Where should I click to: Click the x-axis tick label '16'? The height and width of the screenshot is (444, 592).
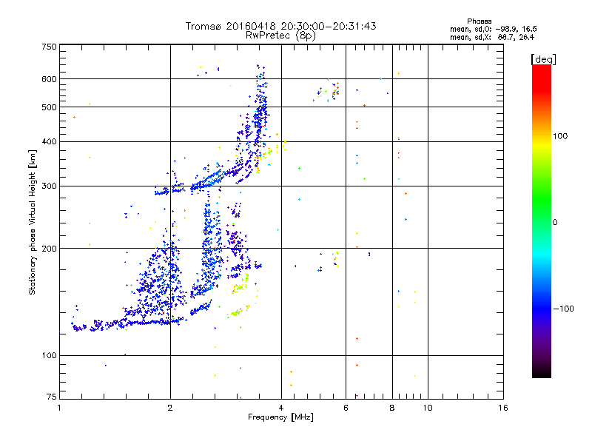click(503, 408)
